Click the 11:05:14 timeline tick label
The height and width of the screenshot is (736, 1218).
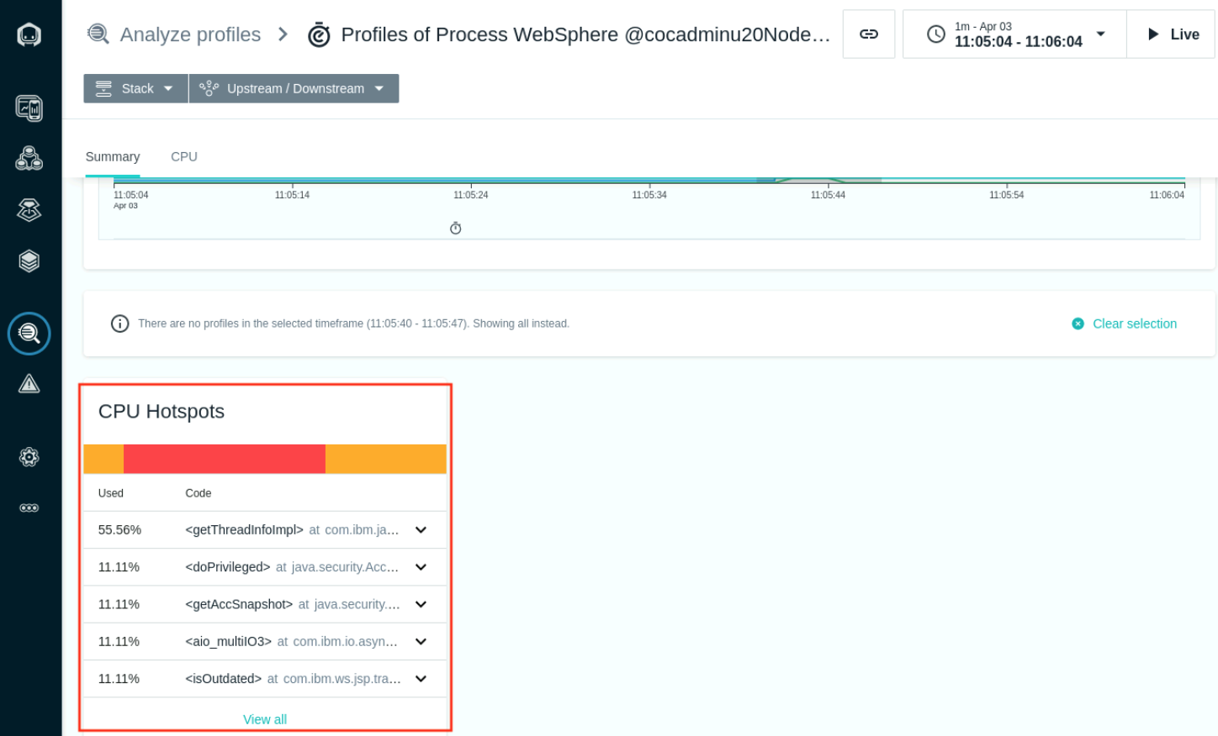292,195
